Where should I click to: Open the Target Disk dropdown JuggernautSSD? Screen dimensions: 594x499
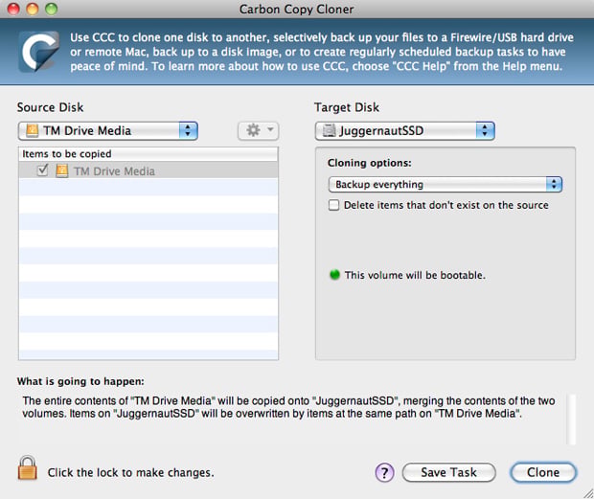(x=405, y=131)
